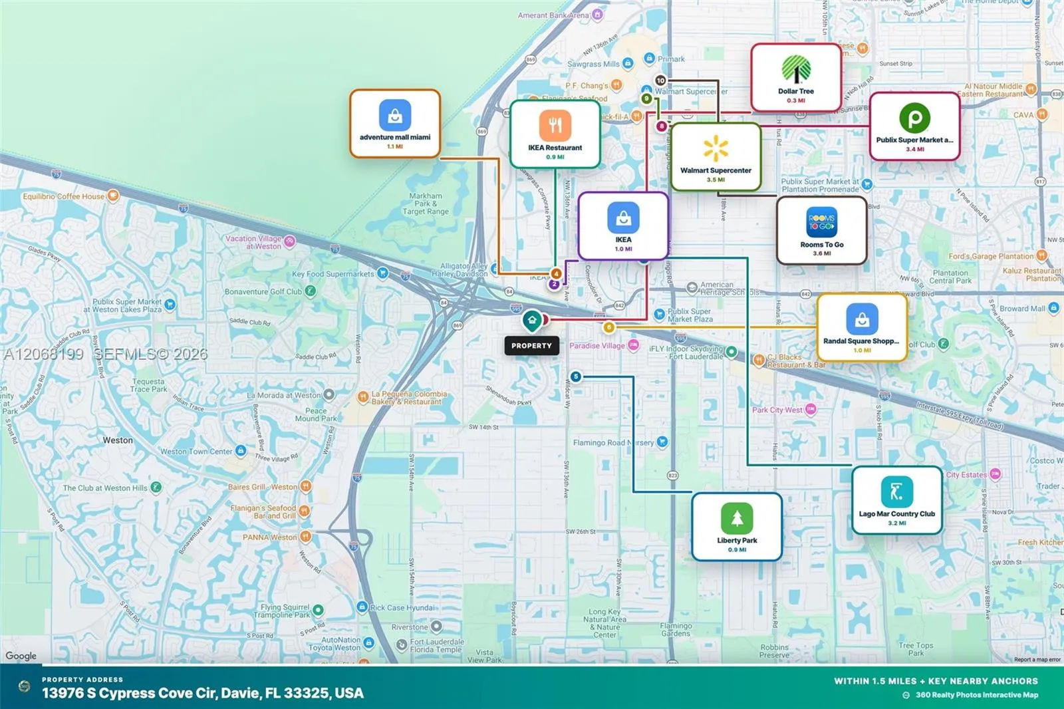
Task: Select the AutoNation Toyota Weston pin
Action: pos(368,643)
